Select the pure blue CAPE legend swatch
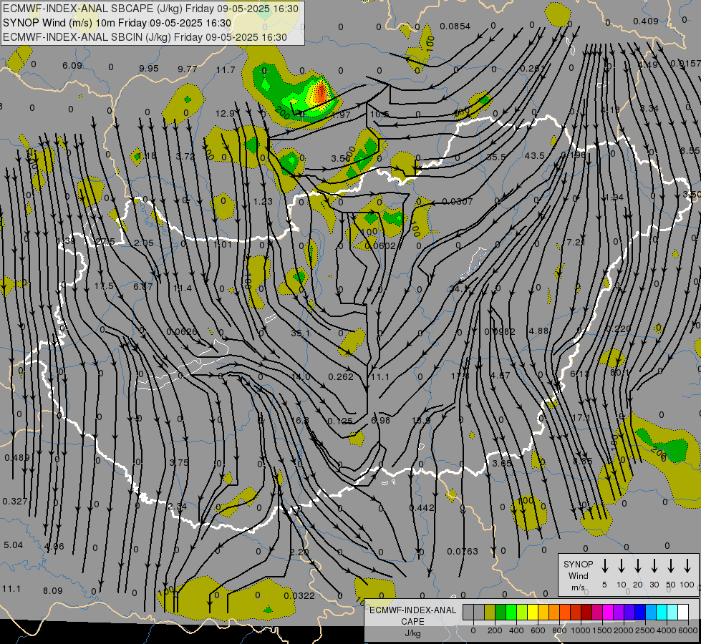 [639, 613]
